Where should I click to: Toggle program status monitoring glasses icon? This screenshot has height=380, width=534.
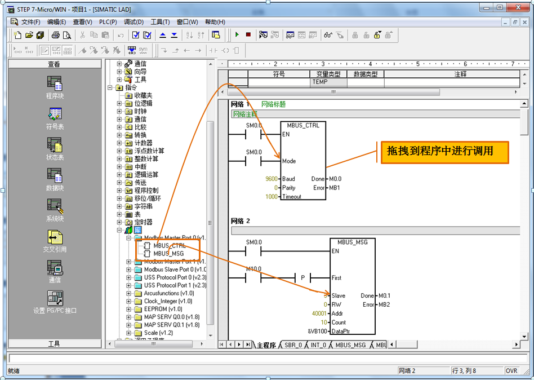pyautogui.click(x=328, y=35)
